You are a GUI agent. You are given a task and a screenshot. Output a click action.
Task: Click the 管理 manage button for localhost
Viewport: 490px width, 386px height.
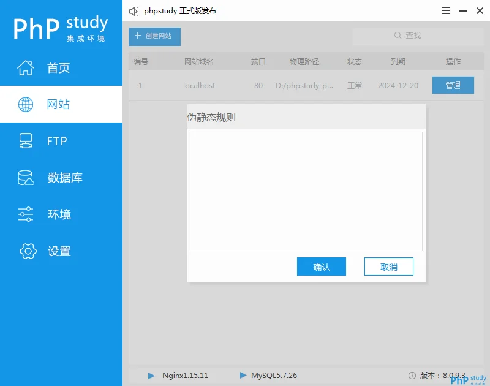(453, 85)
